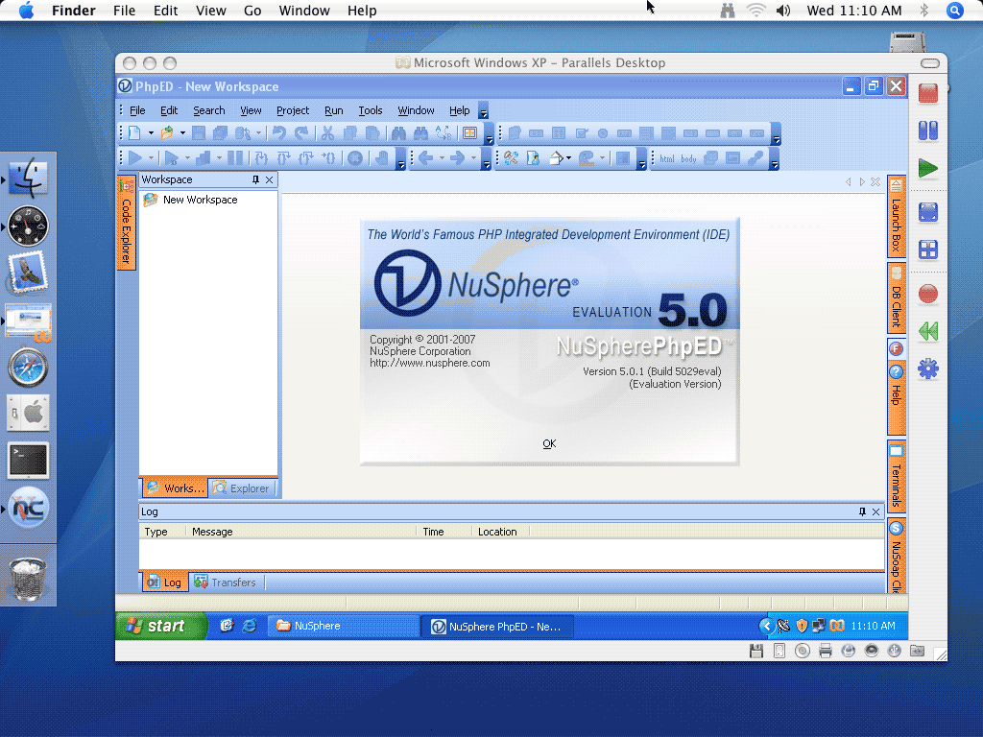Click the Save diskette toolbar icon

tap(199, 132)
